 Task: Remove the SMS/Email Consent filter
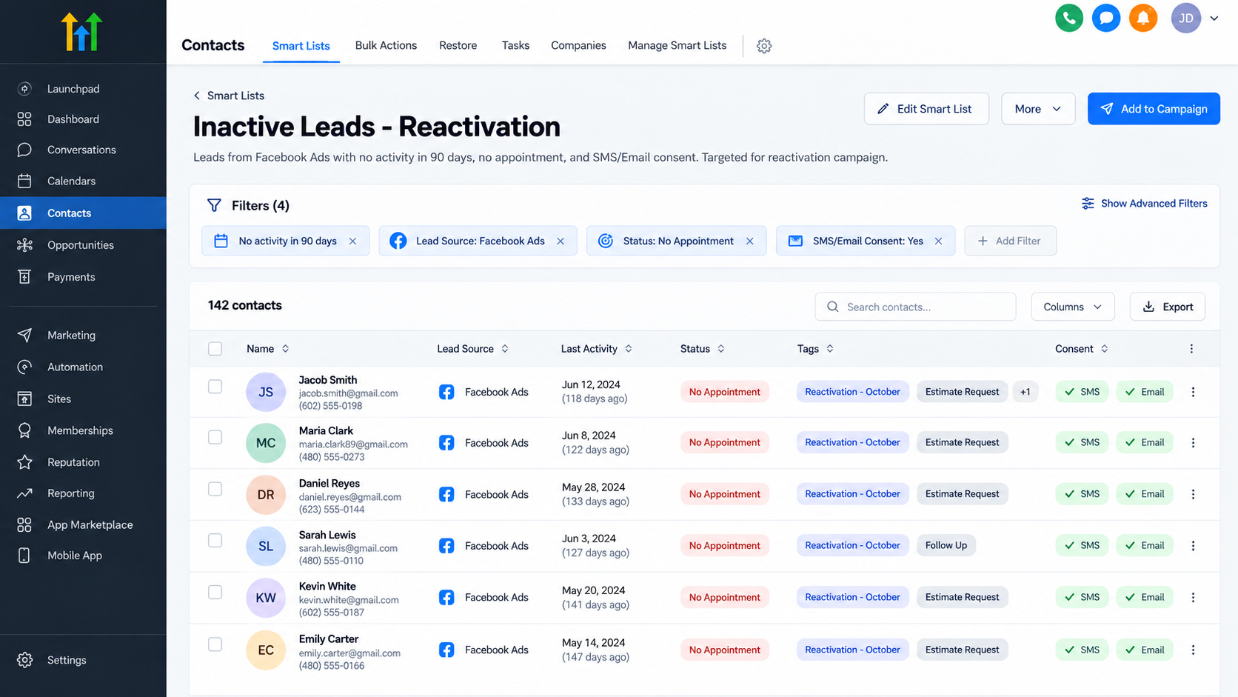tap(939, 241)
